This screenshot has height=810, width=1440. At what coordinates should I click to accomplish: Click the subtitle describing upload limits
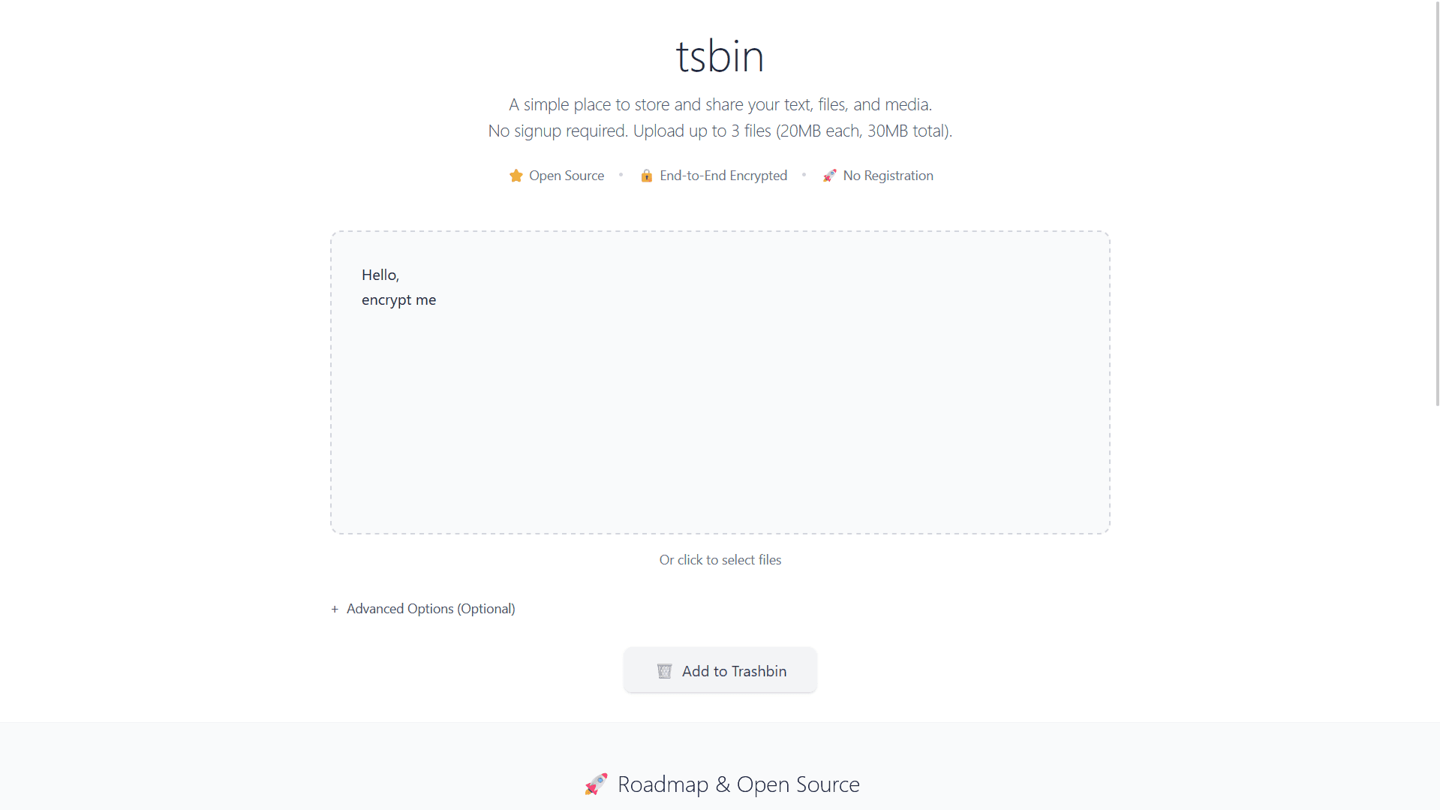720,131
